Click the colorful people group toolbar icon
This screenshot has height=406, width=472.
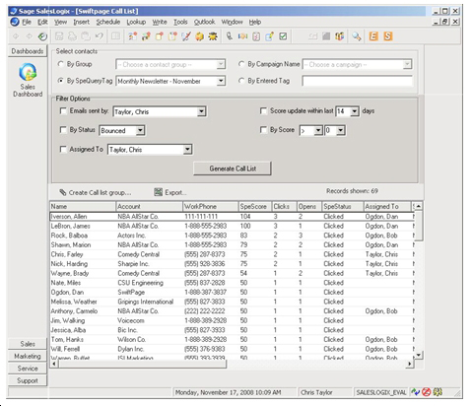(339, 36)
